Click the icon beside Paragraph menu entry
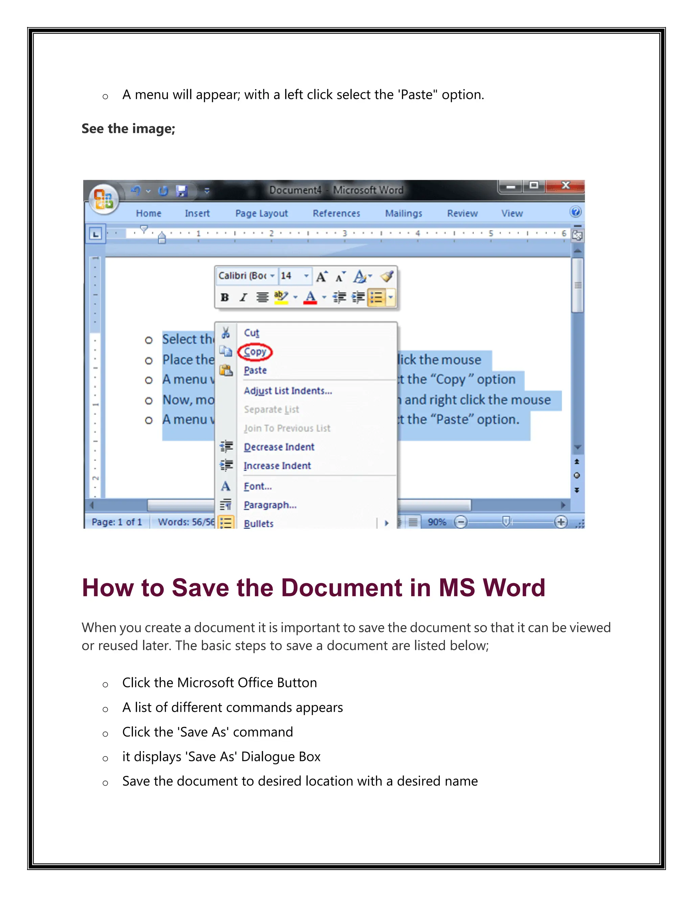This screenshot has height=897, width=693. tap(225, 505)
